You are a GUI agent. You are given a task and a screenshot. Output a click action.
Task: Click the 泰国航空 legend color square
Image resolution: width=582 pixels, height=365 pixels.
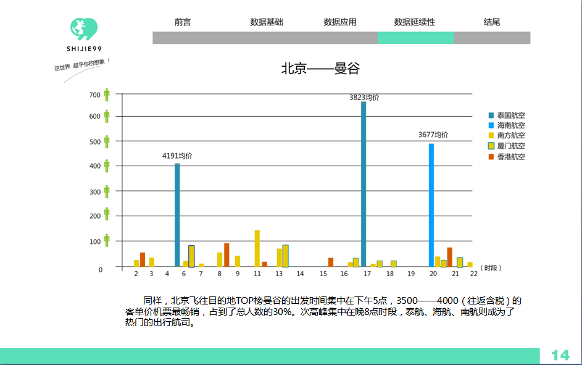[491, 115]
